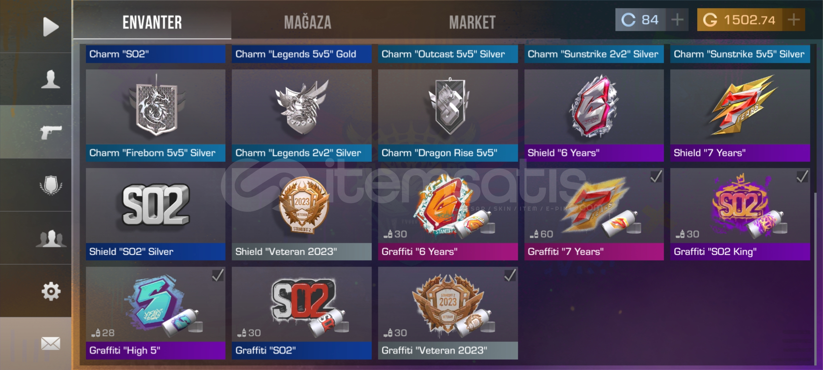The image size is (823, 370).
Task: Add silver coins with plus icon
Action: pos(677,20)
